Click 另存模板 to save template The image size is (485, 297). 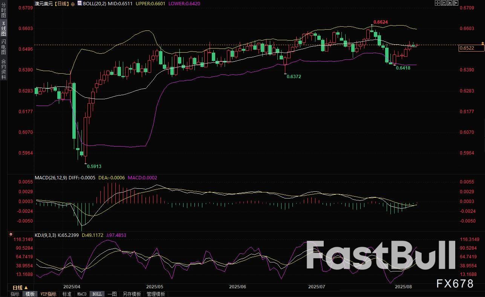point(132,294)
